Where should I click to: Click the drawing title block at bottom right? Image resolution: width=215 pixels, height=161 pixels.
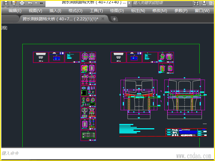pos(186,132)
